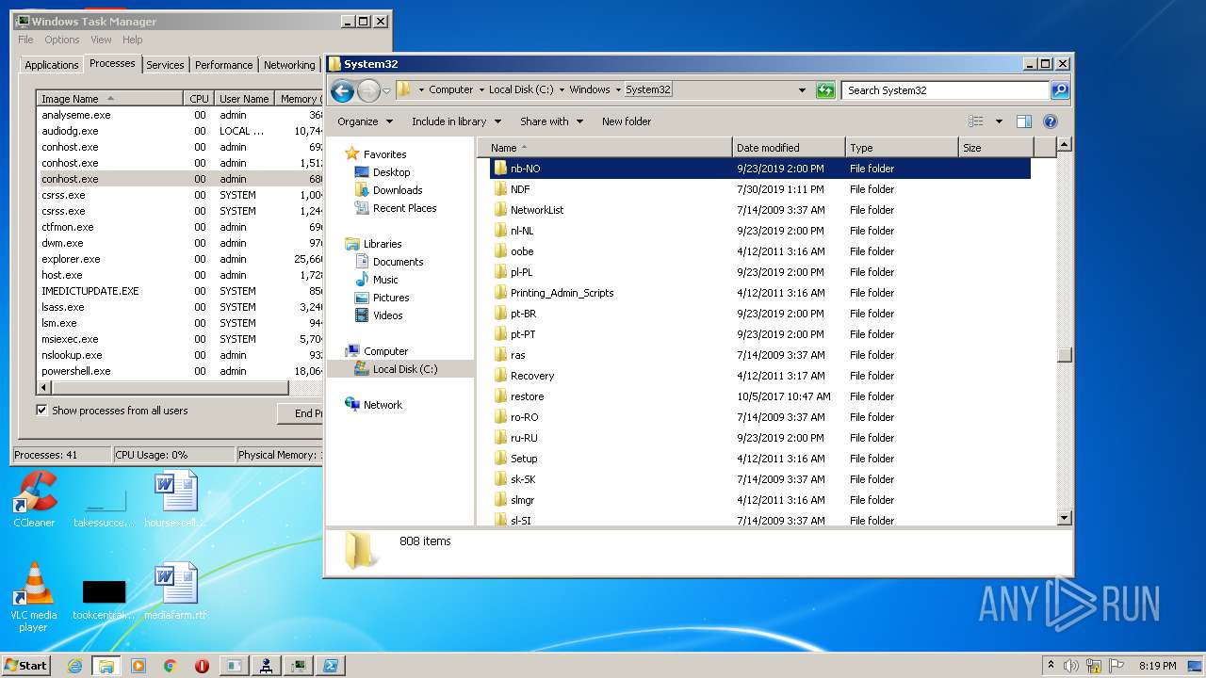This screenshot has height=678, width=1206.
Task: Select the Printing_Admin_Scripts folder
Action: (x=562, y=293)
